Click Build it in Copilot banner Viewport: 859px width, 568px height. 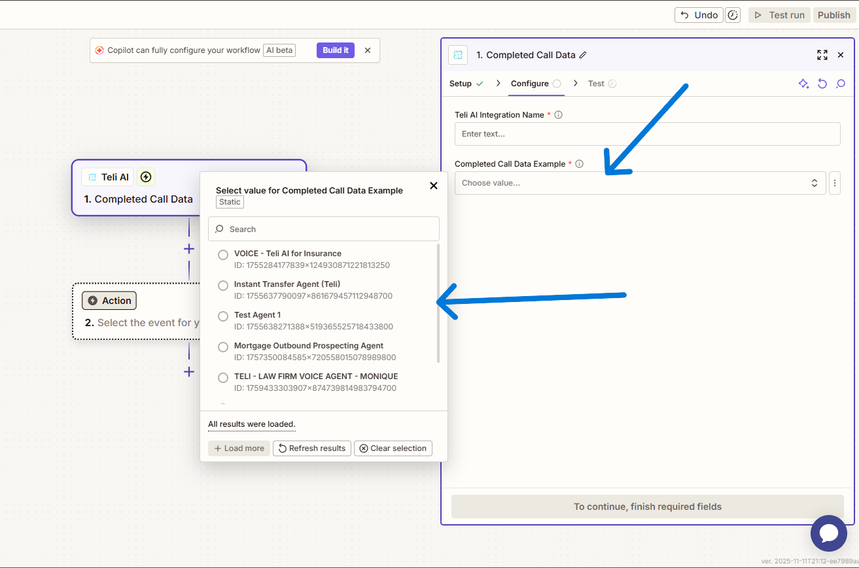point(336,50)
